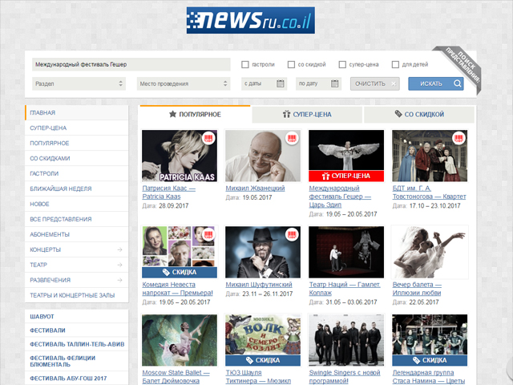Select Супер-цена in sidebar menu
The width and height of the screenshot is (513, 385).
click(77, 128)
